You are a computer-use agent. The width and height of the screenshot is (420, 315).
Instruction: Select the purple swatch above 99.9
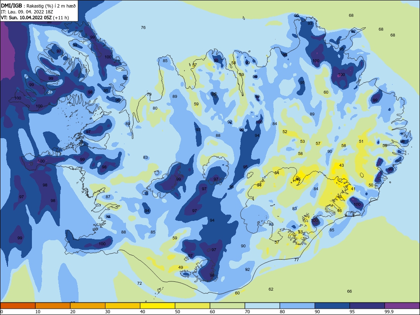402,306
